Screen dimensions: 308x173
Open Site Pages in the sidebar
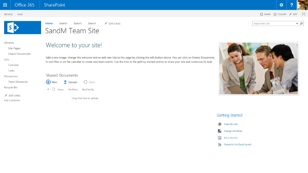tap(14, 48)
